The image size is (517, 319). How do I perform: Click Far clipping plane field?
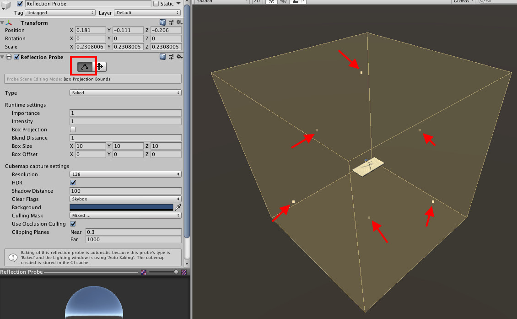[x=134, y=239]
